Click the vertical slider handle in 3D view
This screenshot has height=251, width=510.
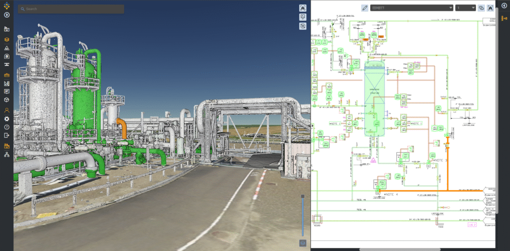tap(302, 197)
